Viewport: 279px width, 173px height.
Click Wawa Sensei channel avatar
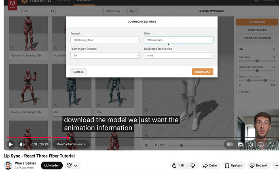point(8,165)
